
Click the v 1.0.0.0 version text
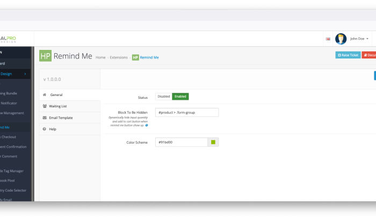pos(52,79)
